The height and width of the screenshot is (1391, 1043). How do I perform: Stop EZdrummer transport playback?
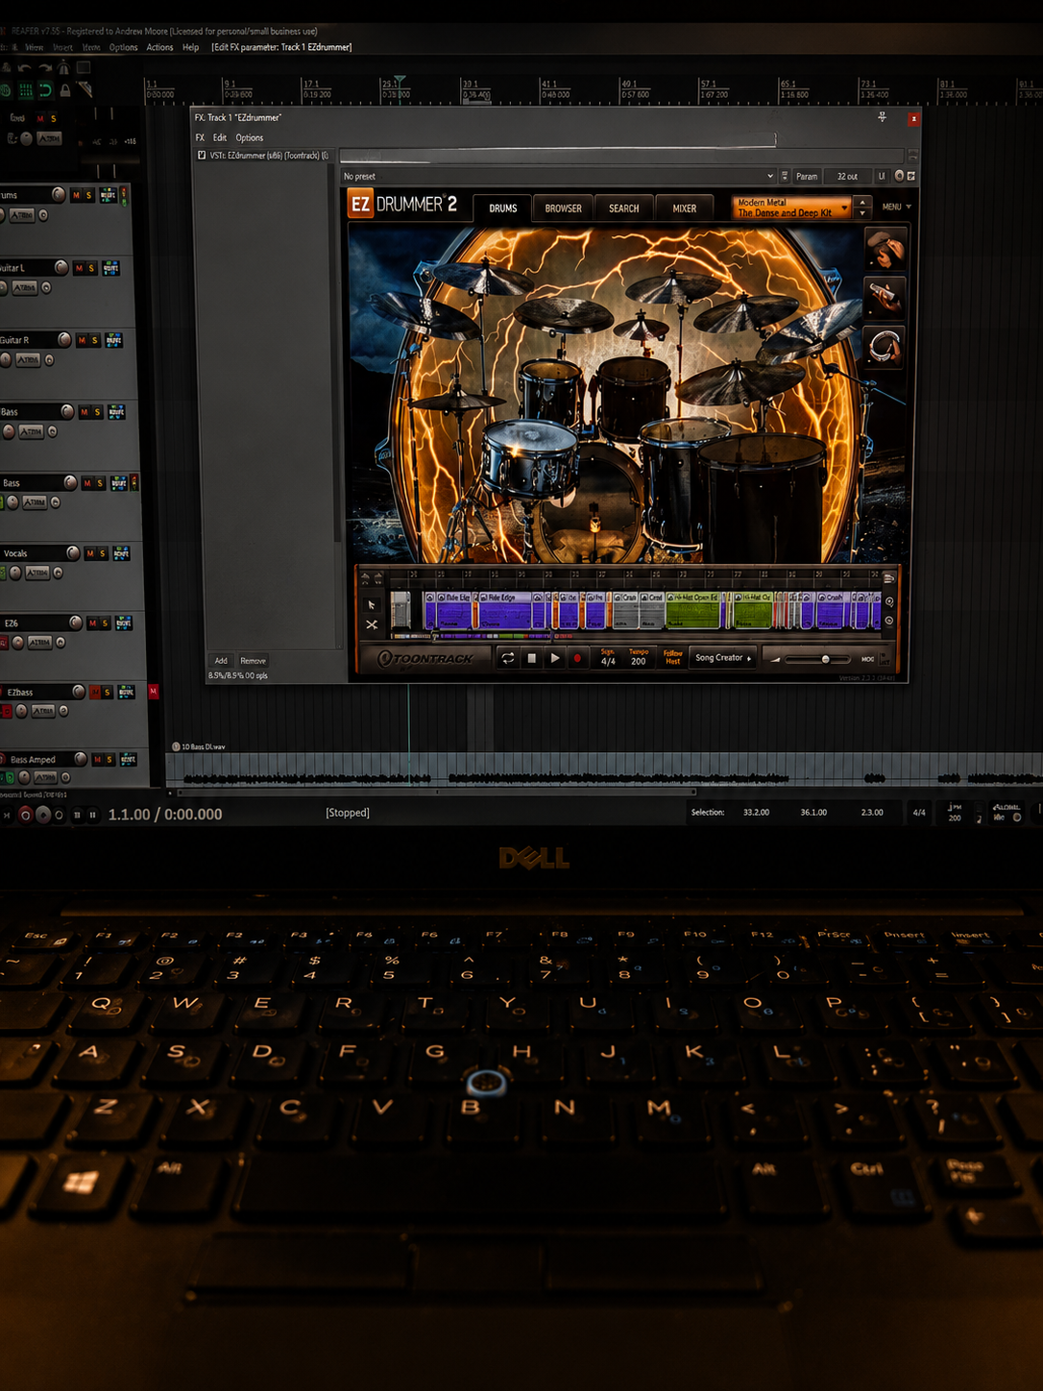click(531, 658)
